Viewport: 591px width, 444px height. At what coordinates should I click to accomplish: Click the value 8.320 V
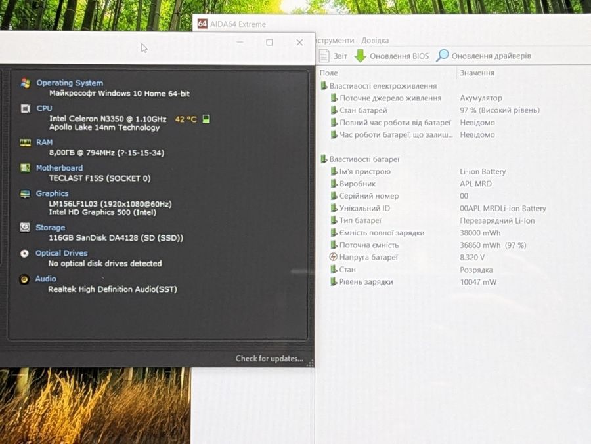(472, 258)
